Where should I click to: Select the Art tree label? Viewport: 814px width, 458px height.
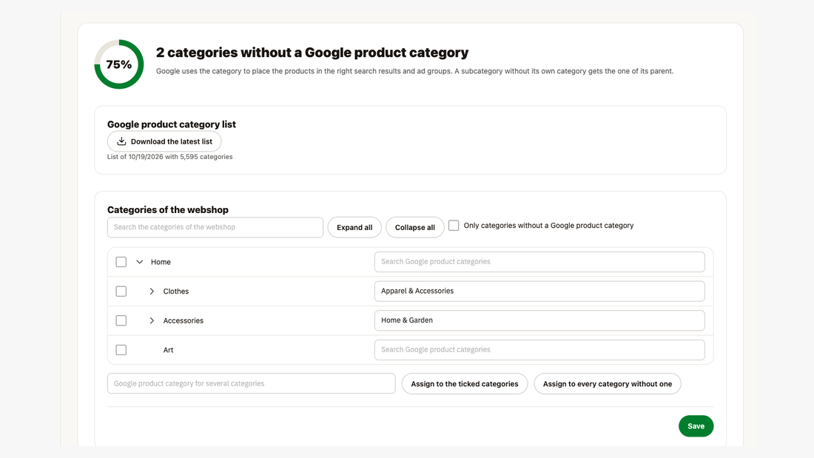point(168,350)
